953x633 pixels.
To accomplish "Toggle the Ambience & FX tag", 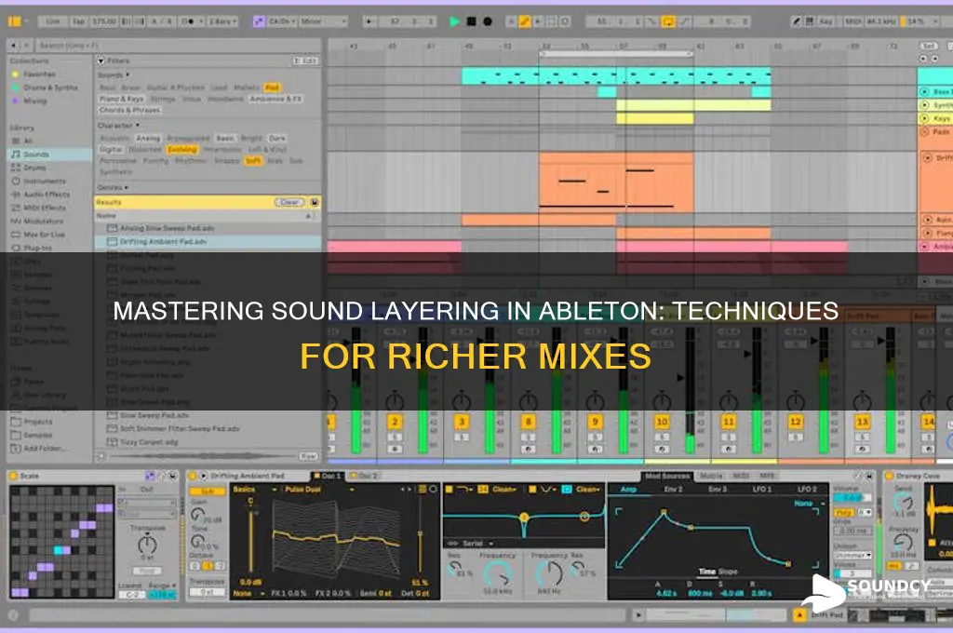I will (275, 99).
